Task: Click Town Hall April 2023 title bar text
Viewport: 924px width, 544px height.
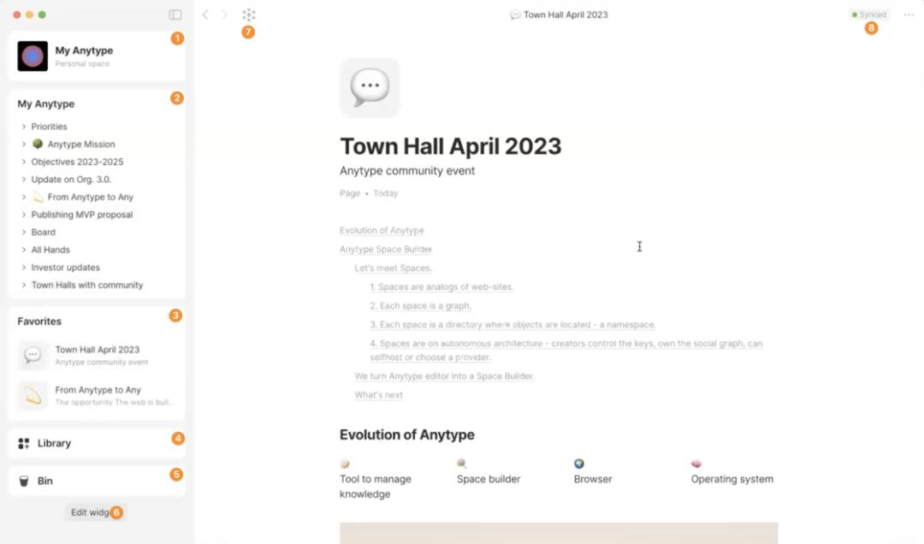Action: click(566, 15)
